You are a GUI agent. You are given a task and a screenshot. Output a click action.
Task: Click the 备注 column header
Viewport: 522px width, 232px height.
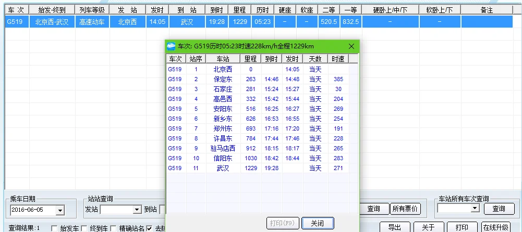487,10
